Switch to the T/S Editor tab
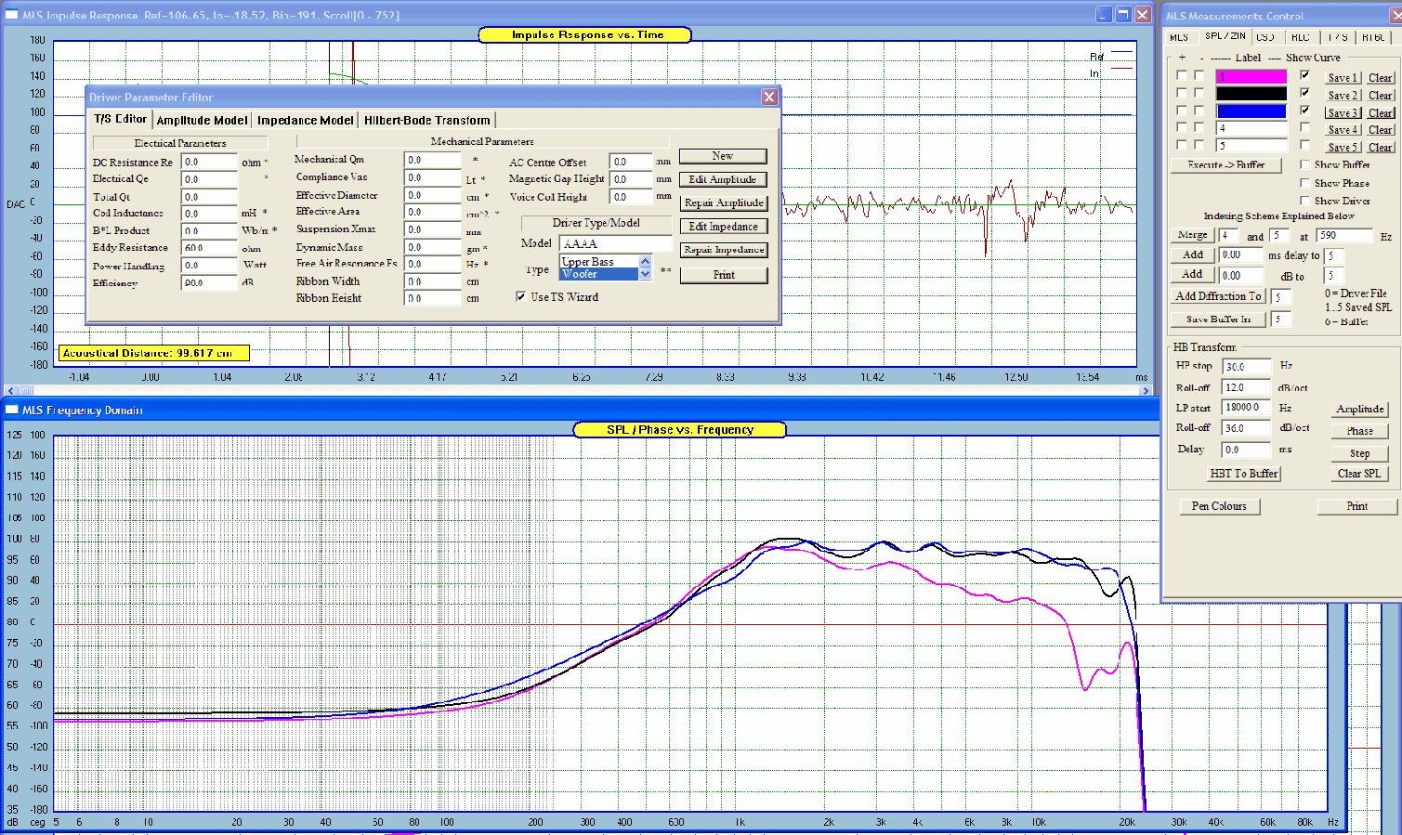This screenshot has width=1402, height=835. coord(121,119)
